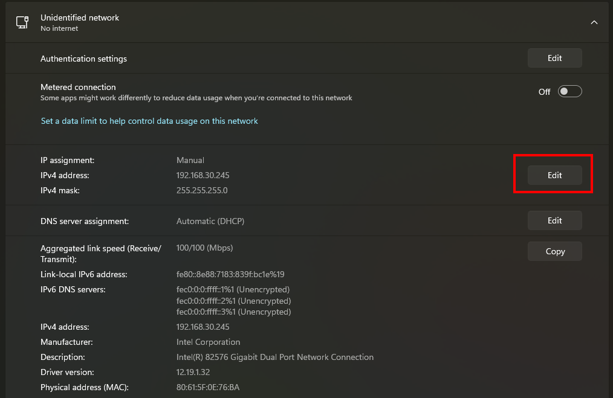Select the physical MAC address value
The image size is (613, 398).
pyautogui.click(x=208, y=387)
